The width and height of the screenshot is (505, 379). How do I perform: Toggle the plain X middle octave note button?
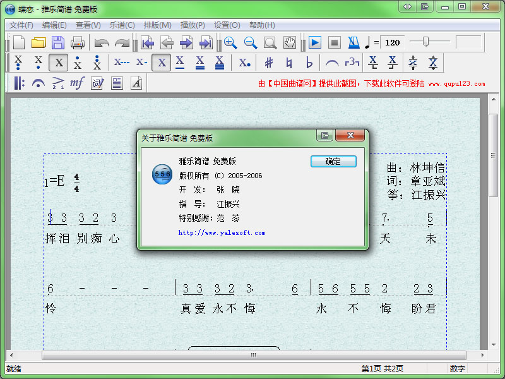point(58,63)
